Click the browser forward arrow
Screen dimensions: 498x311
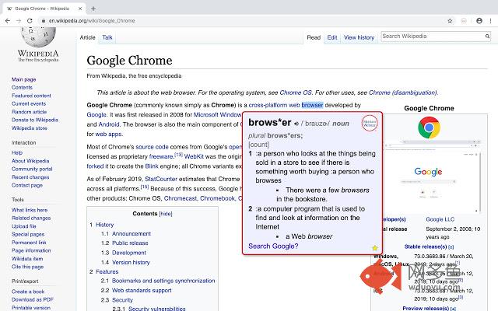tap(19, 21)
